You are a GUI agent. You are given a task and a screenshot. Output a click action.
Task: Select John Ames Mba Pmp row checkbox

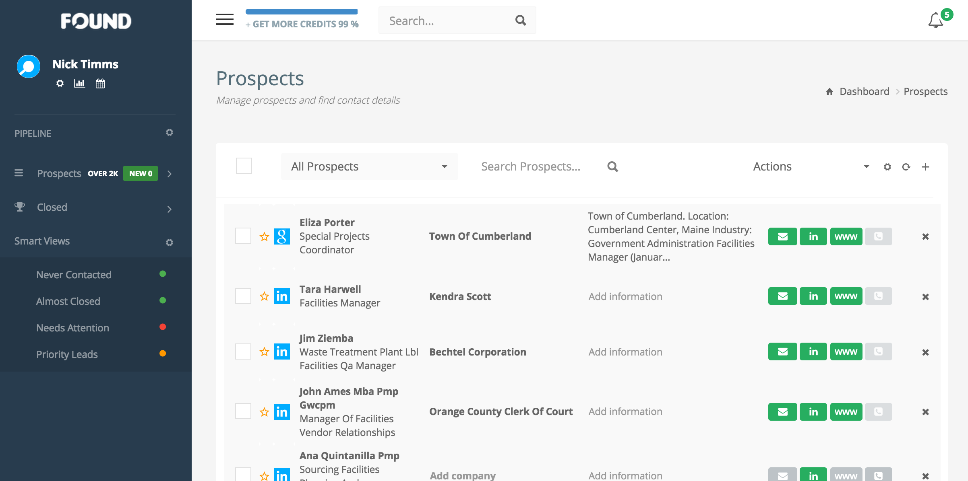(x=243, y=411)
